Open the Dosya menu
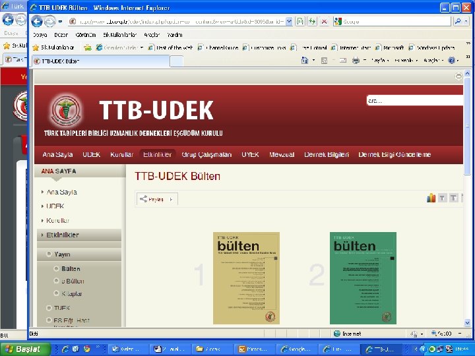 click(40, 35)
